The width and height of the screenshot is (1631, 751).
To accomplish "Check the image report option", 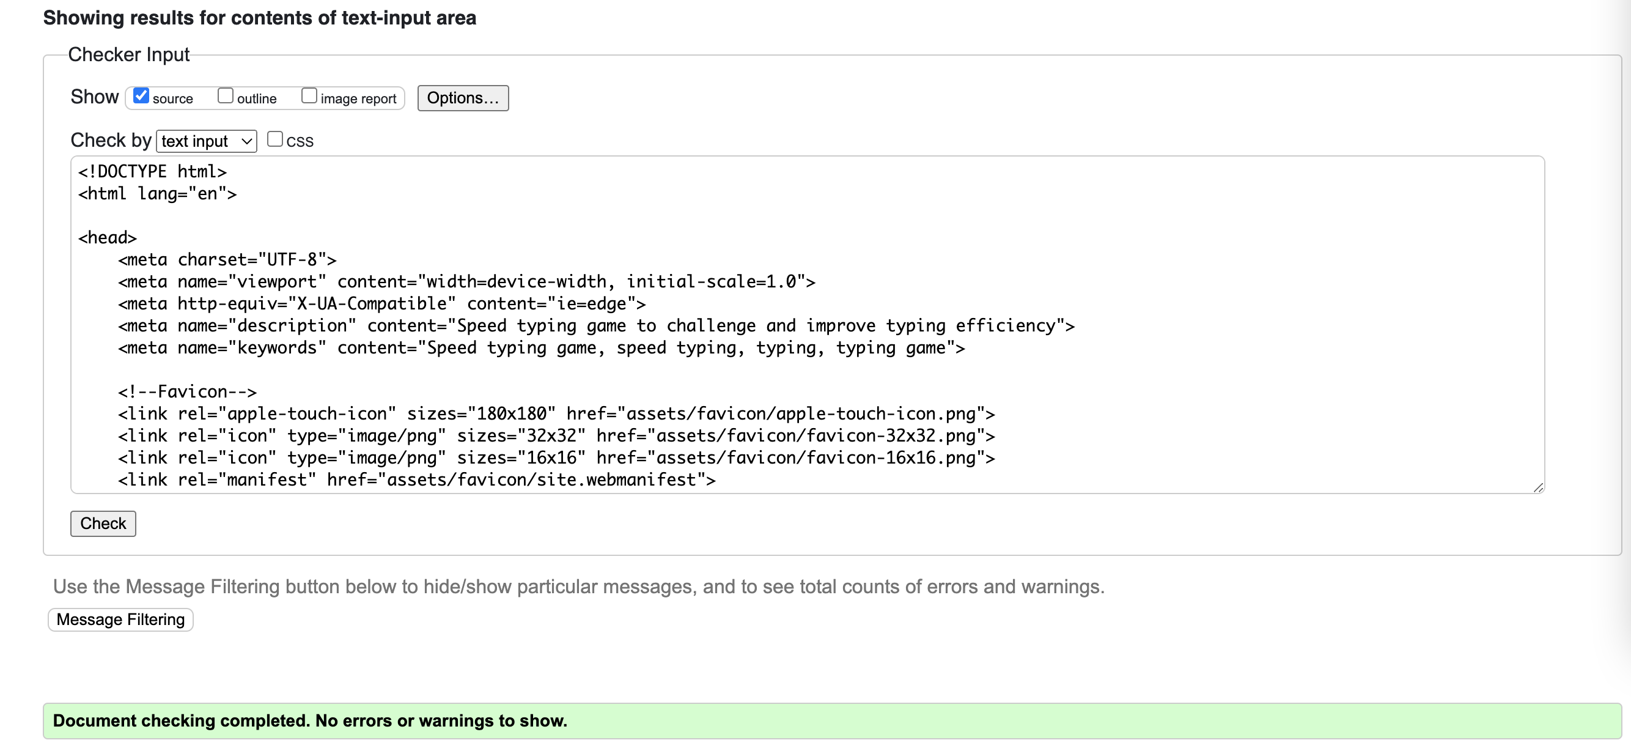I will click(308, 95).
